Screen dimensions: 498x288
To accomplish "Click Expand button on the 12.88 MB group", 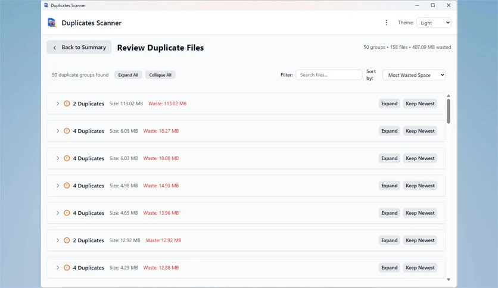I will (390, 267).
